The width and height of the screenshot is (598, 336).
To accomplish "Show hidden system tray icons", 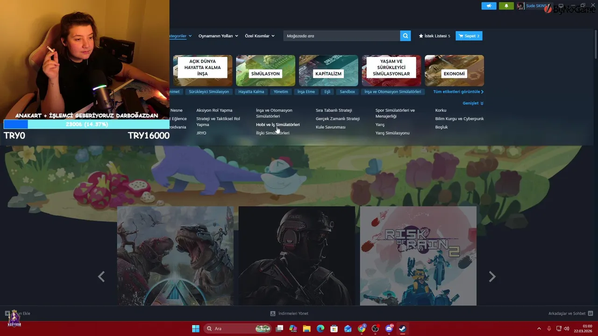I will [x=539, y=329].
